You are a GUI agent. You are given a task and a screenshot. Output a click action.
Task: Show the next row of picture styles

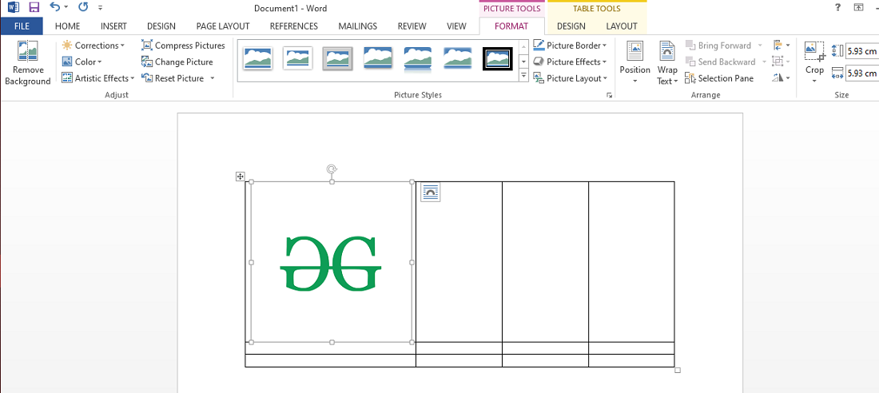[x=524, y=61]
